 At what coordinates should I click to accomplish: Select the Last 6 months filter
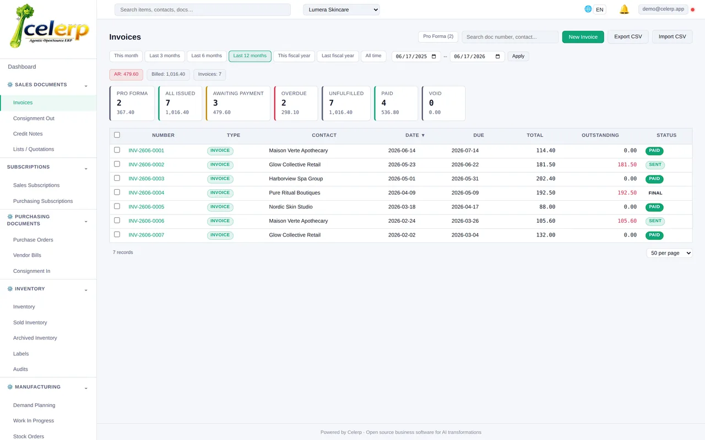[207, 56]
